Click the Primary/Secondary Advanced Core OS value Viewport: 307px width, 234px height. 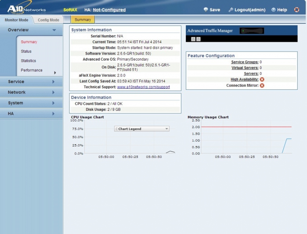point(133,59)
